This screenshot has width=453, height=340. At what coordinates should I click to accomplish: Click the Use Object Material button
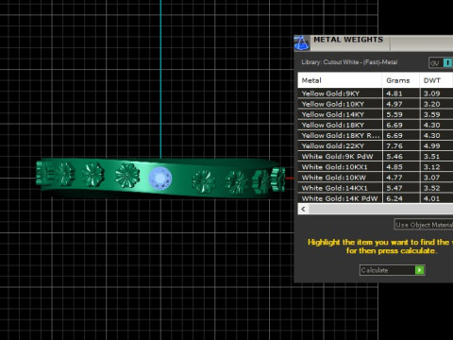click(x=424, y=225)
